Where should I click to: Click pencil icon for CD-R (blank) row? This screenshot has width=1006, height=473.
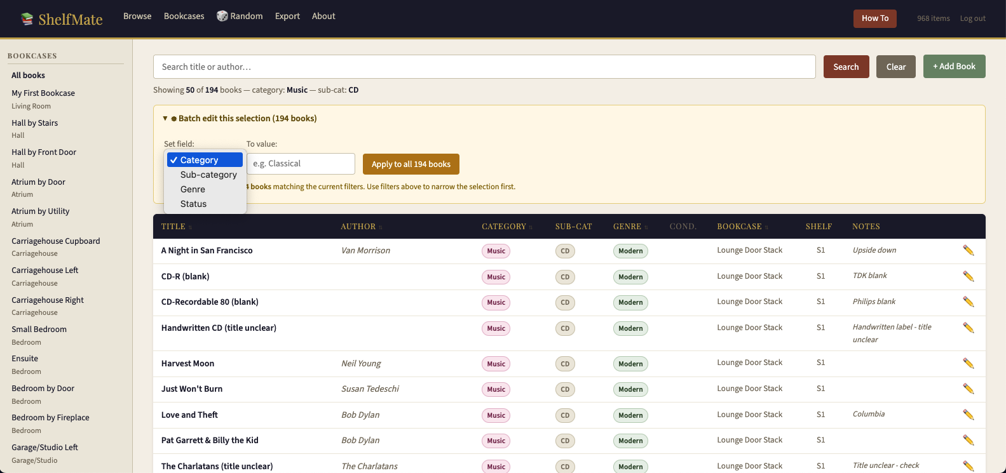(x=968, y=276)
